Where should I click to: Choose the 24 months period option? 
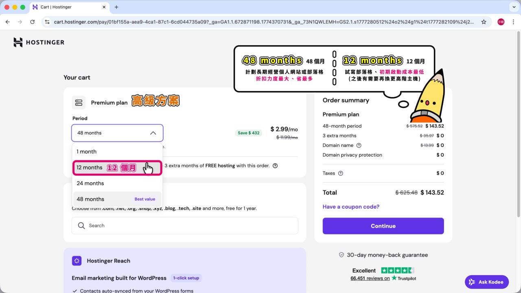(x=117, y=183)
